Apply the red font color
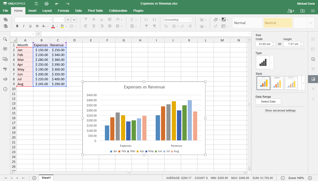 click(x=53, y=26)
